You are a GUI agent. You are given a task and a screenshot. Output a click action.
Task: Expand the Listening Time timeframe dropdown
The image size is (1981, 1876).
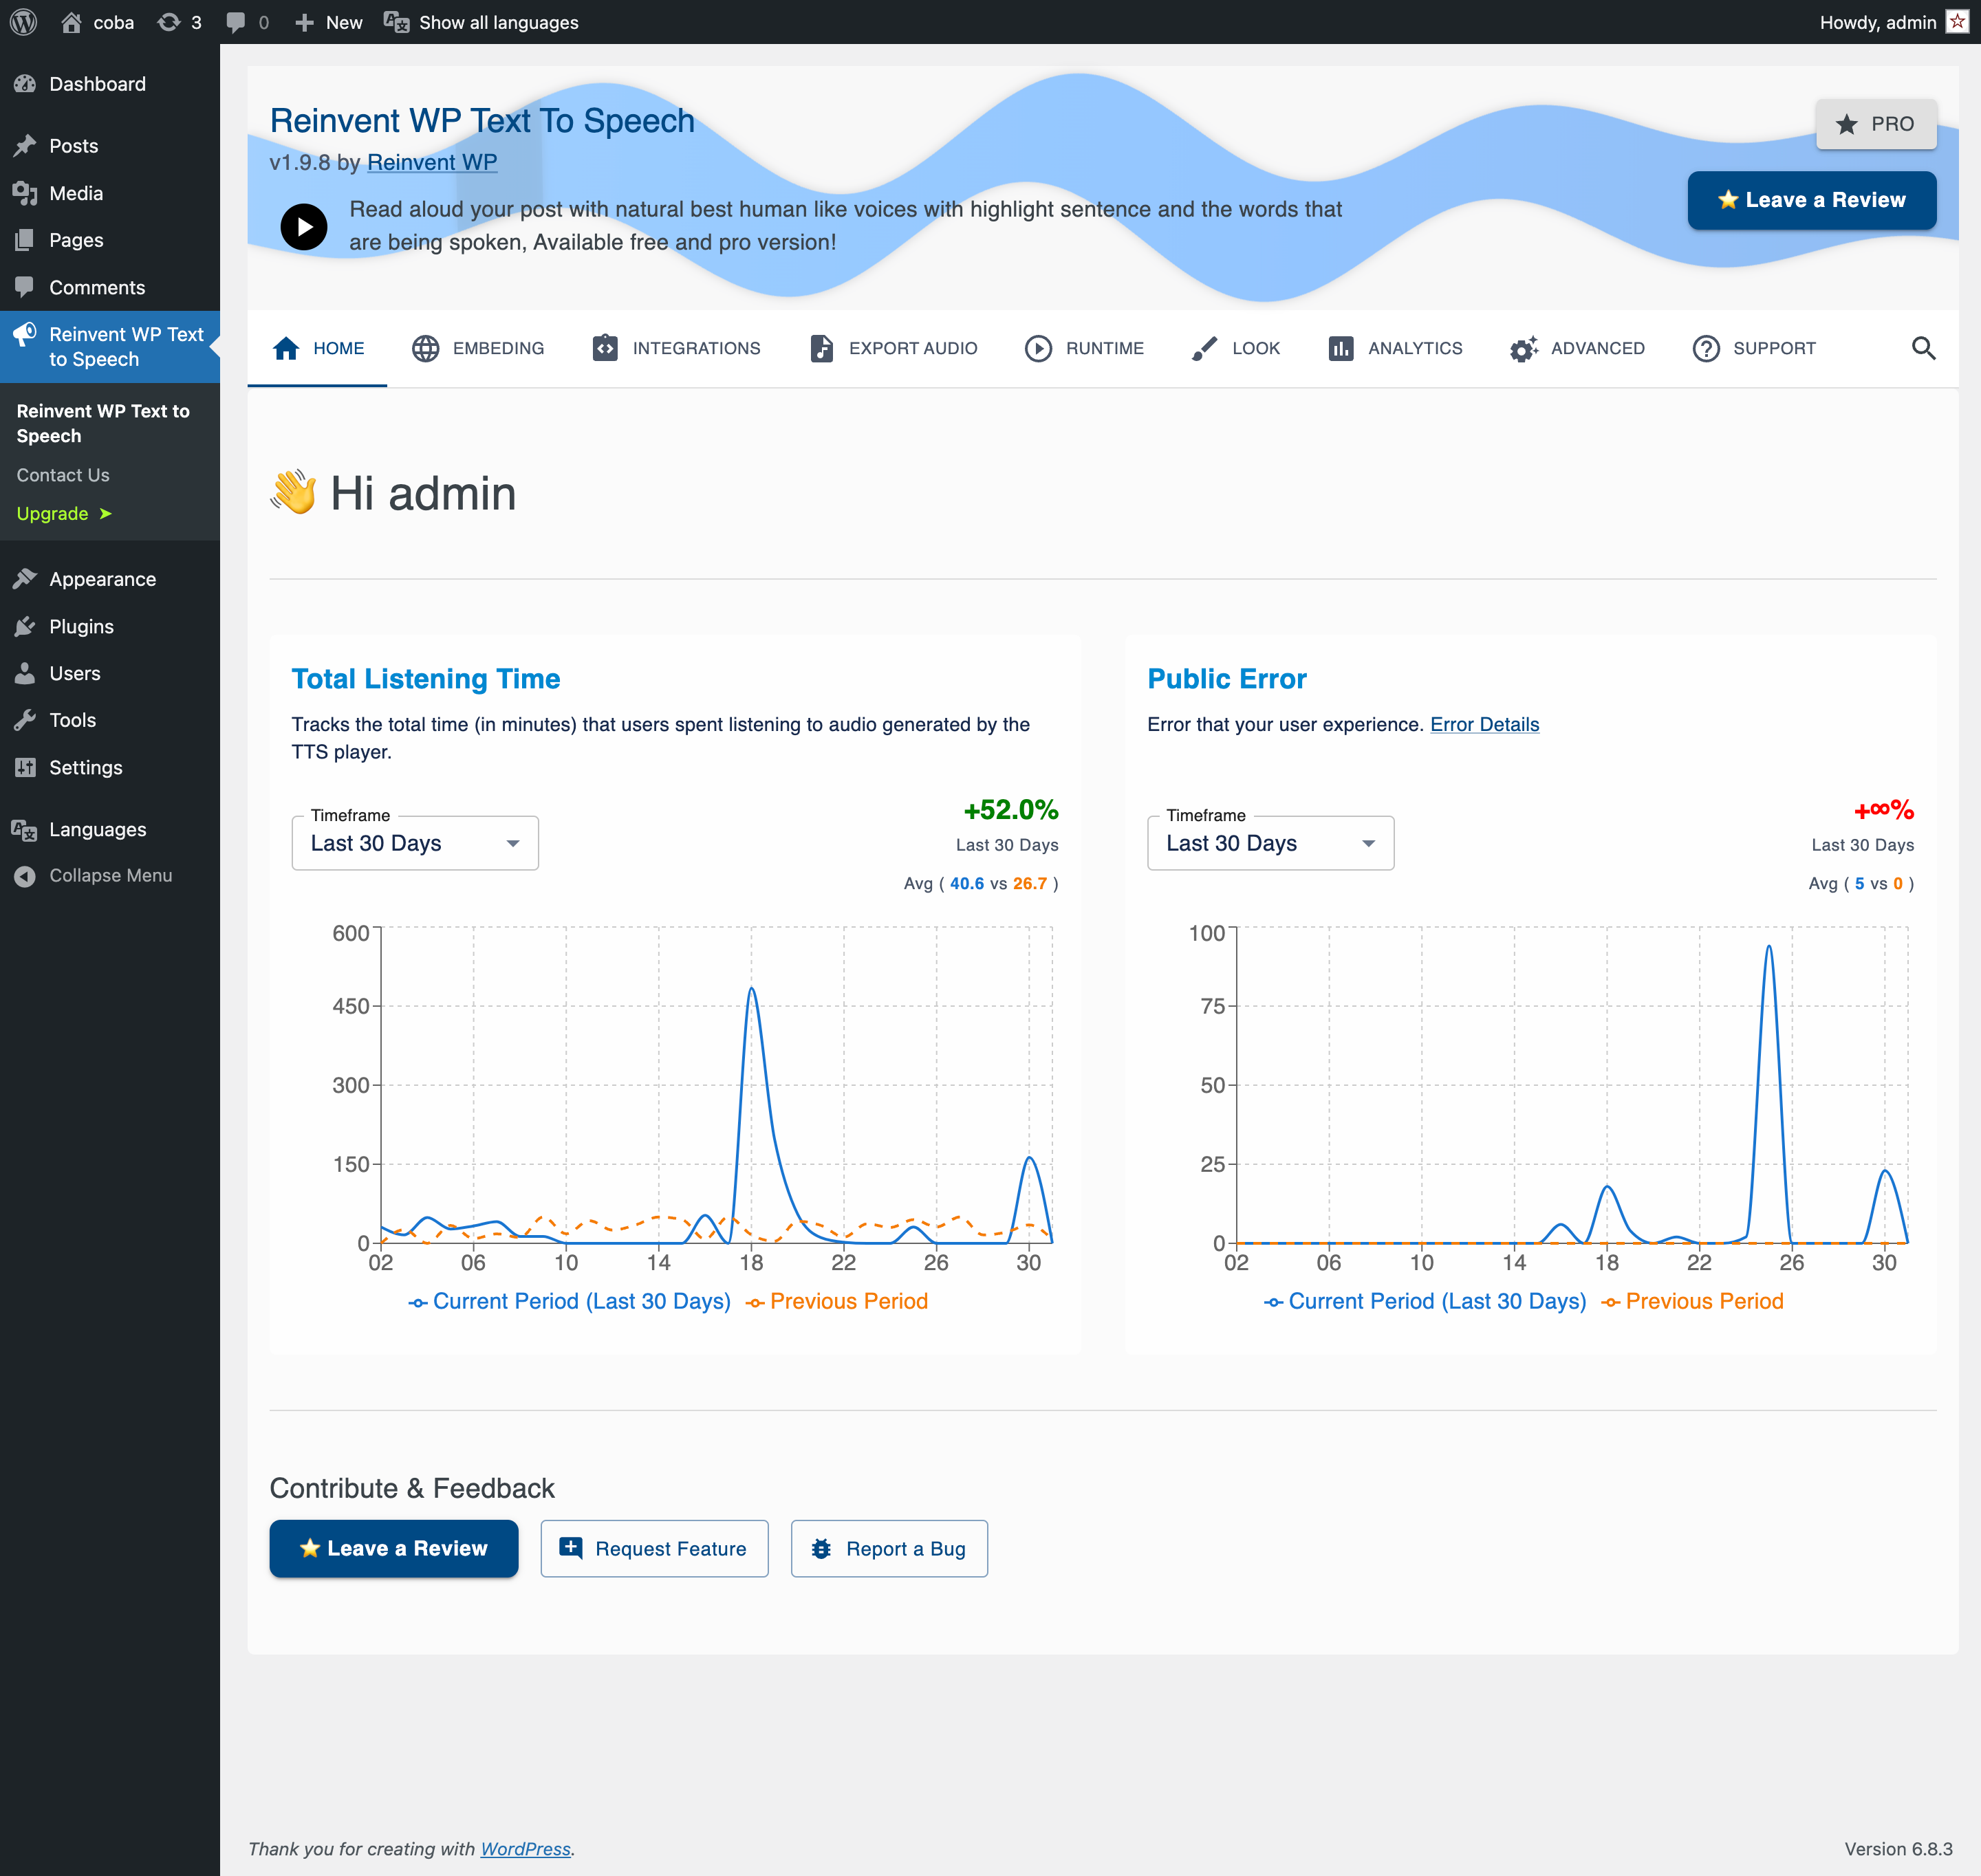(x=414, y=843)
